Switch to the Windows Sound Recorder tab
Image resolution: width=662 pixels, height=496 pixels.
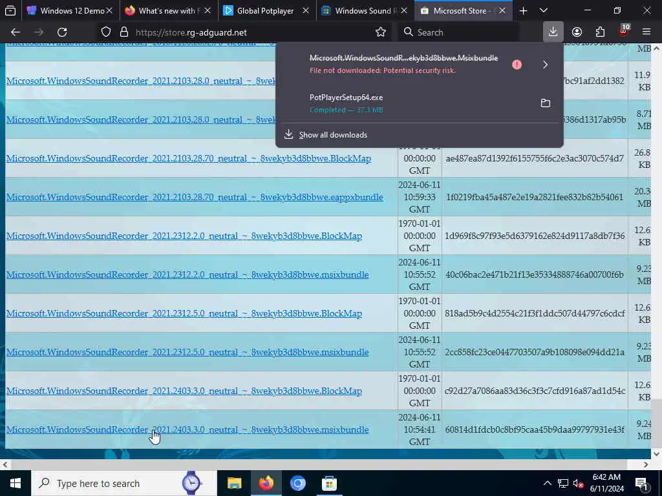(x=366, y=10)
